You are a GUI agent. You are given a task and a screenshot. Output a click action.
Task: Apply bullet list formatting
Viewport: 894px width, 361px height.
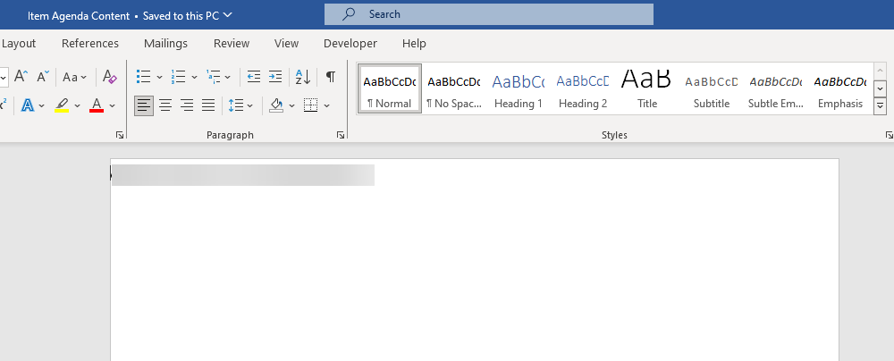pos(143,77)
